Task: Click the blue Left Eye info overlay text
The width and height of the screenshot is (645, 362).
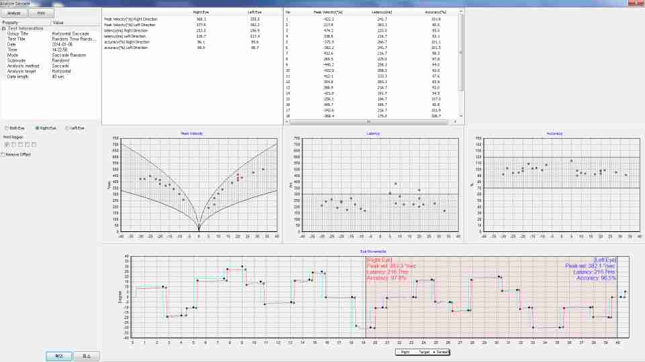Action: pyautogui.click(x=591, y=269)
